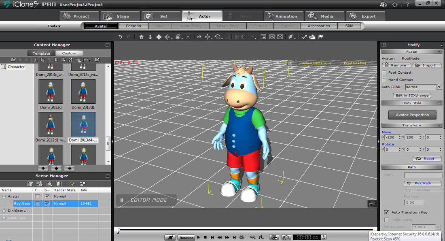Screen dimensions: 445x241
Task: Click the Reset transform button
Action: [427, 159]
